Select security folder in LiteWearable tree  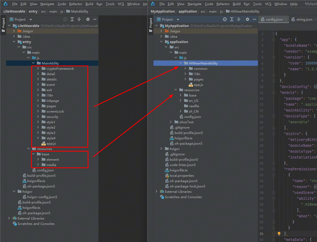(52, 117)
